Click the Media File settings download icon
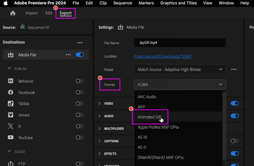Viewport: 254px width, 166px height. click(x=120, y=27)
